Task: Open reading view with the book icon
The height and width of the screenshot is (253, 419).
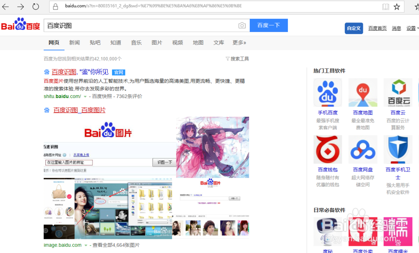Action: 385,7
